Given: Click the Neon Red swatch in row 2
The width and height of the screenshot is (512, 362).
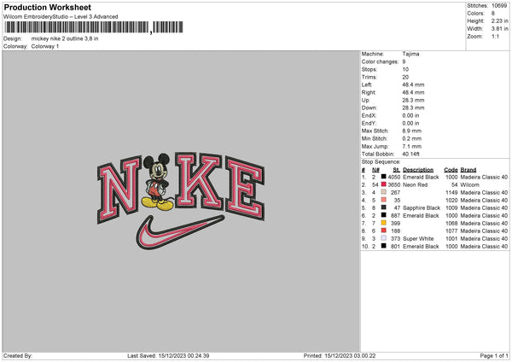Looking at the screenshot, I should pos(384,184).
